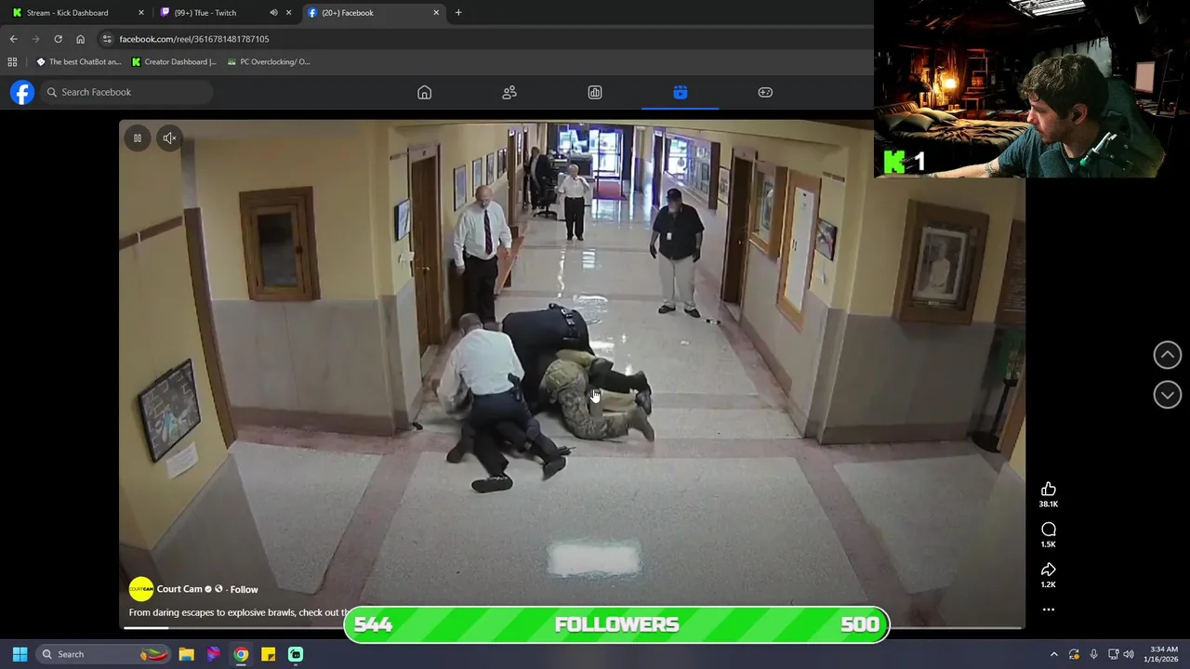This screenshot has height=669, width=1190.
Task: Click the Facebook logo
Action: 22,92
